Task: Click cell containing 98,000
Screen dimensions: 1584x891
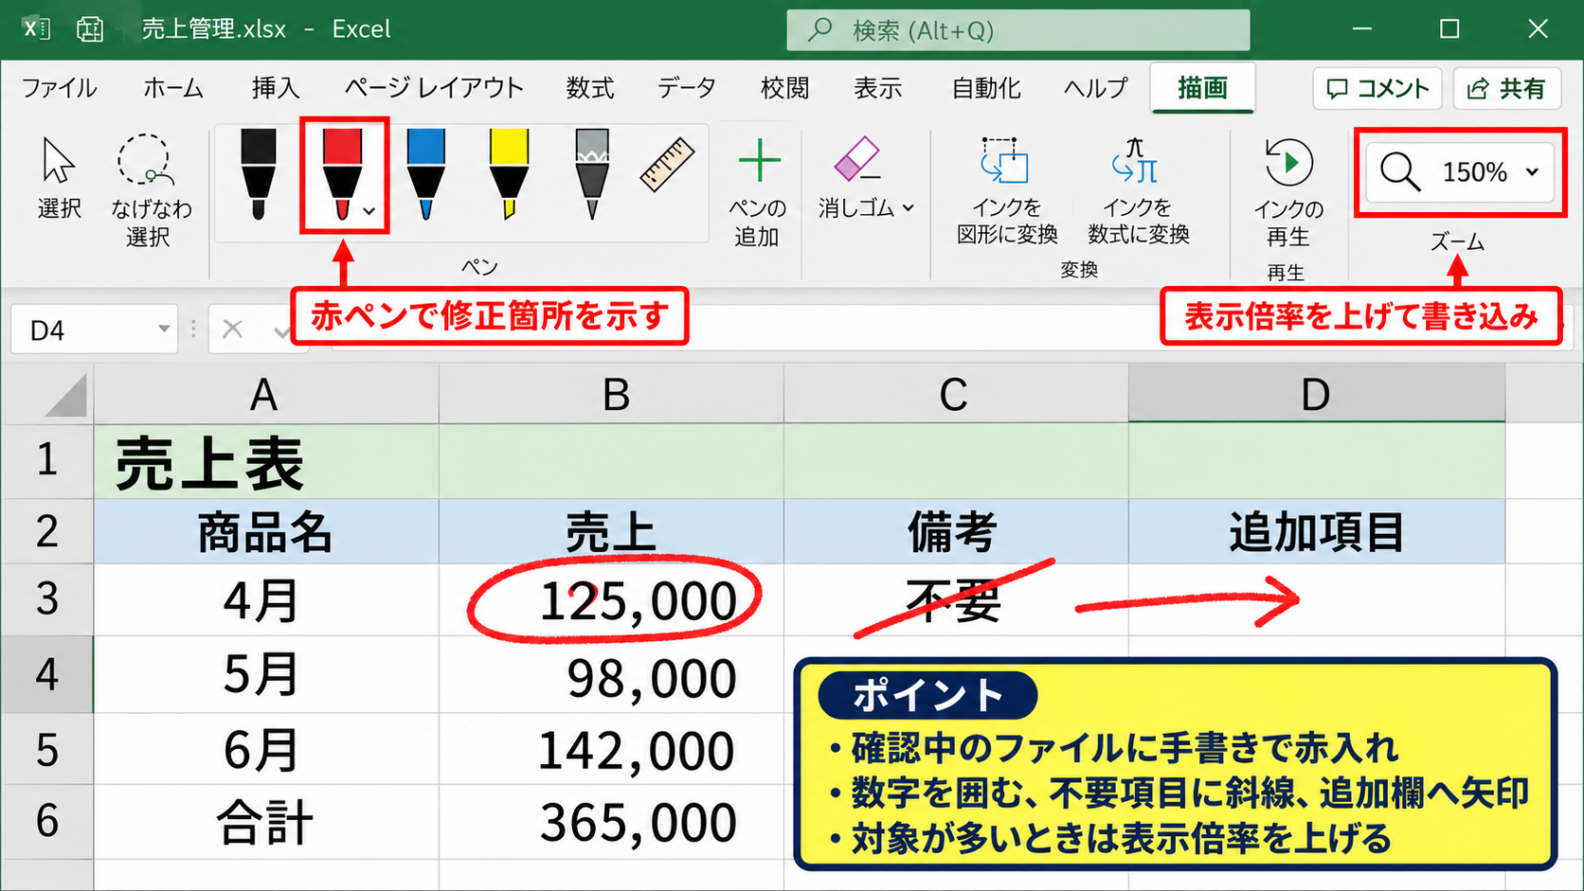Action: click(612, 674)
